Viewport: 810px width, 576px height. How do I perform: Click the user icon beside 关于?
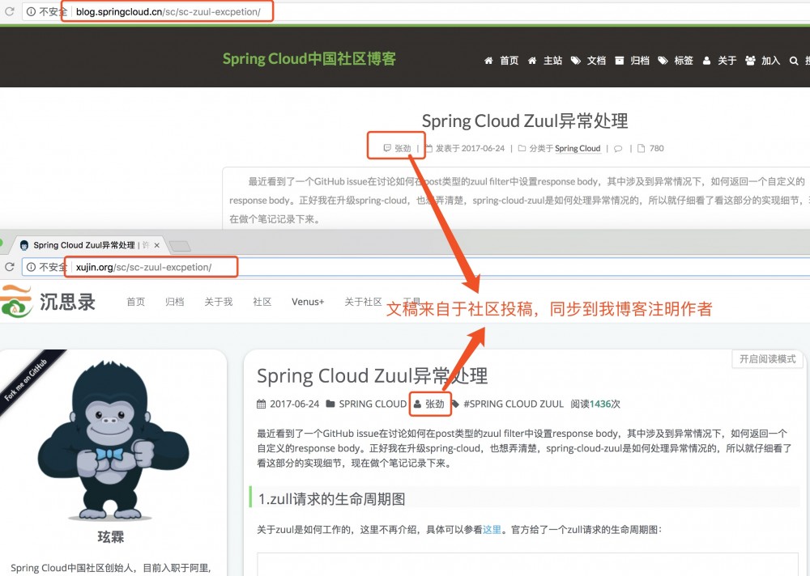tap(706, 61)
